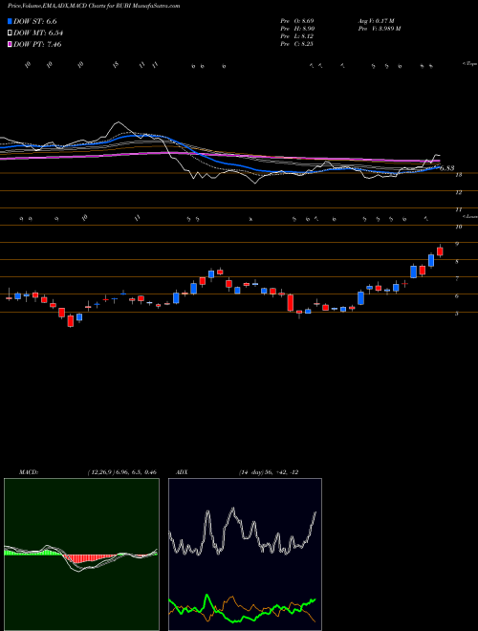Click the 'Pre C: 8.23' close value
The width and height of the screenshot is (478, 631).
[297, 44]
